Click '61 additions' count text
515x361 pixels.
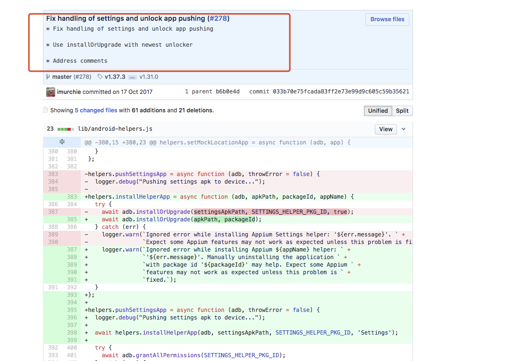pos(148,110)
